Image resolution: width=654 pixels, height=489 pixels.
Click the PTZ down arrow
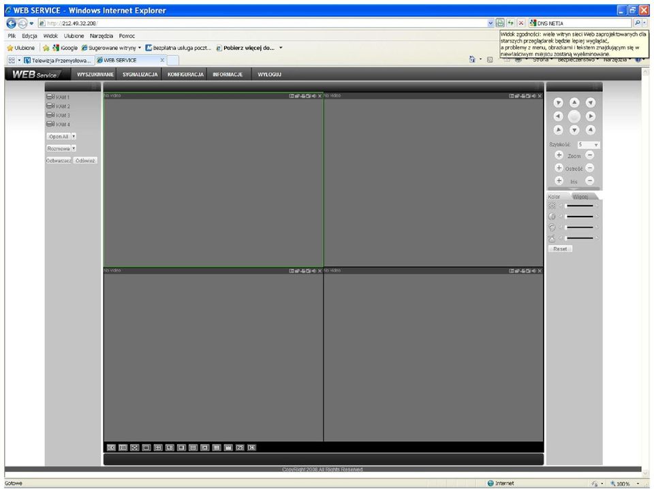pos(574,130)
